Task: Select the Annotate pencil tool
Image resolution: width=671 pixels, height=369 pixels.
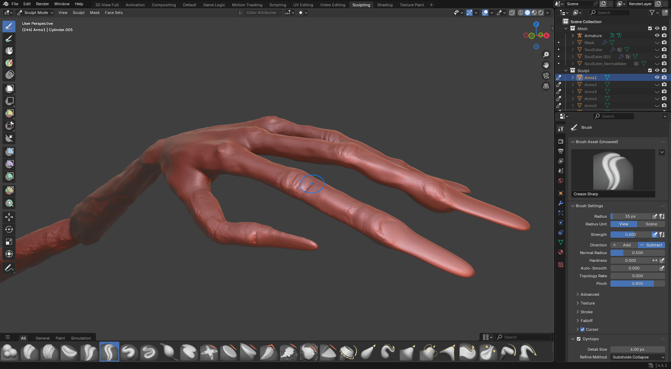Action: 9,268
